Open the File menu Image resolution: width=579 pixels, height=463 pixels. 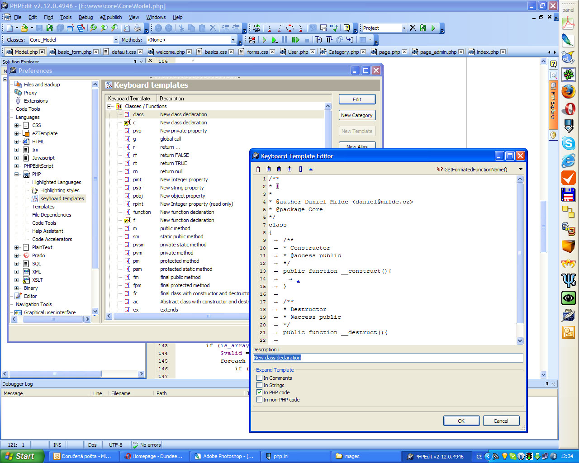[x=18, y=17]
